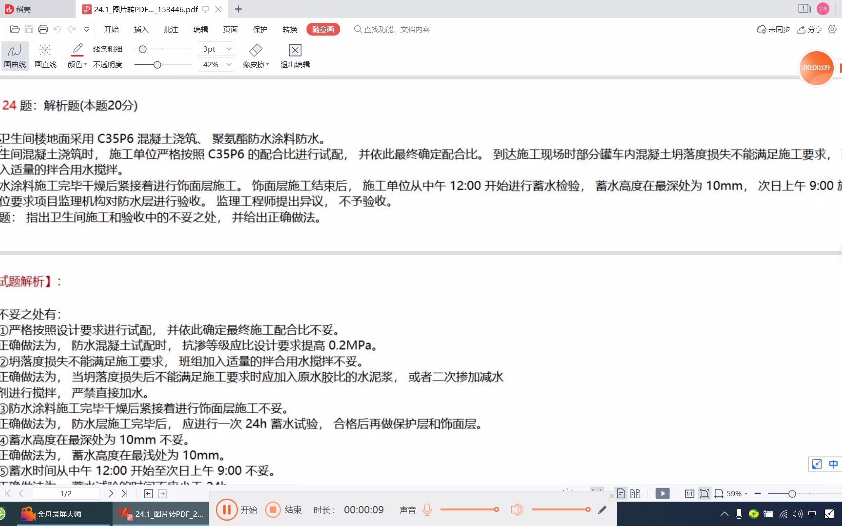The width and height of the screenshot is (842, 526).
Task: Stop the recording with 结束
Action: pos(284,510)
